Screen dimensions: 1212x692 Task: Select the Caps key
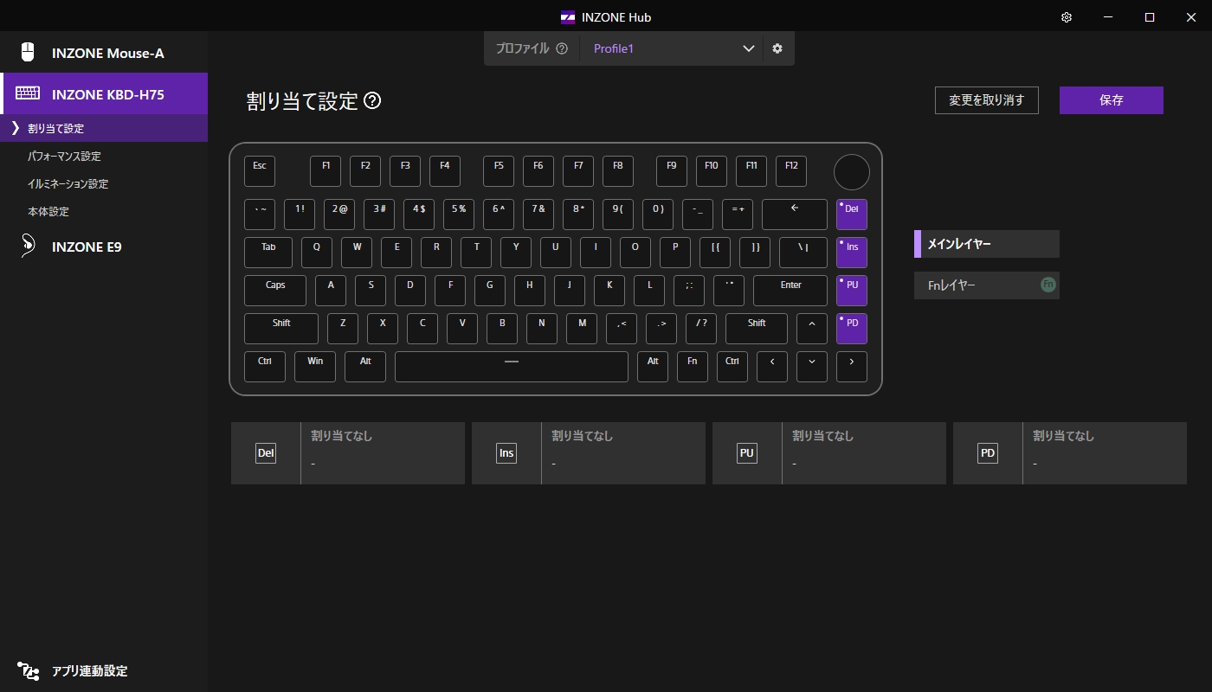point(275,291)
